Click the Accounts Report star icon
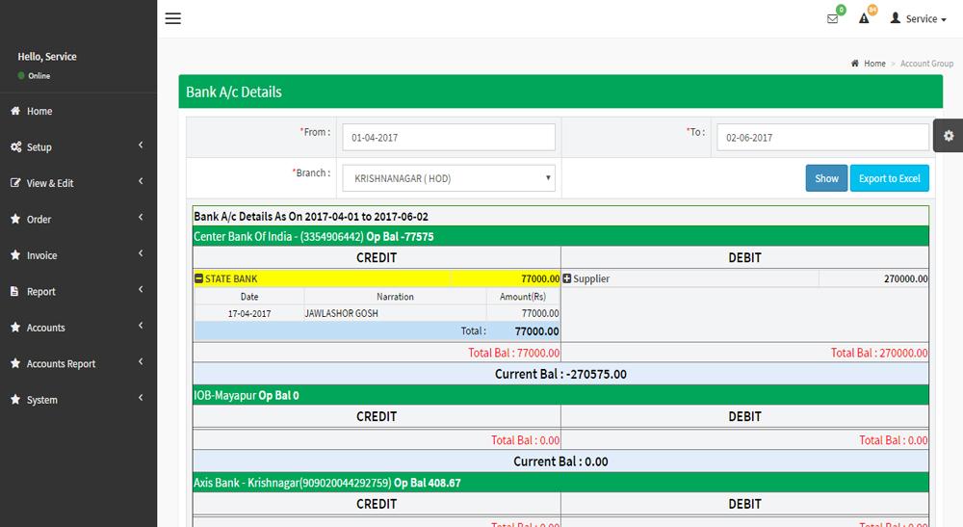963x527 pixels. [15, 363]
